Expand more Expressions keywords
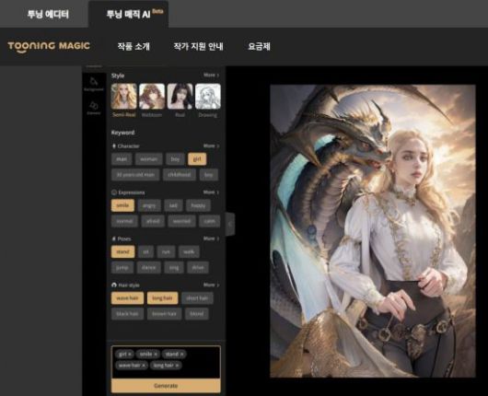The height and width of the screenshot is (396, 488). click(x=212, y=192)
